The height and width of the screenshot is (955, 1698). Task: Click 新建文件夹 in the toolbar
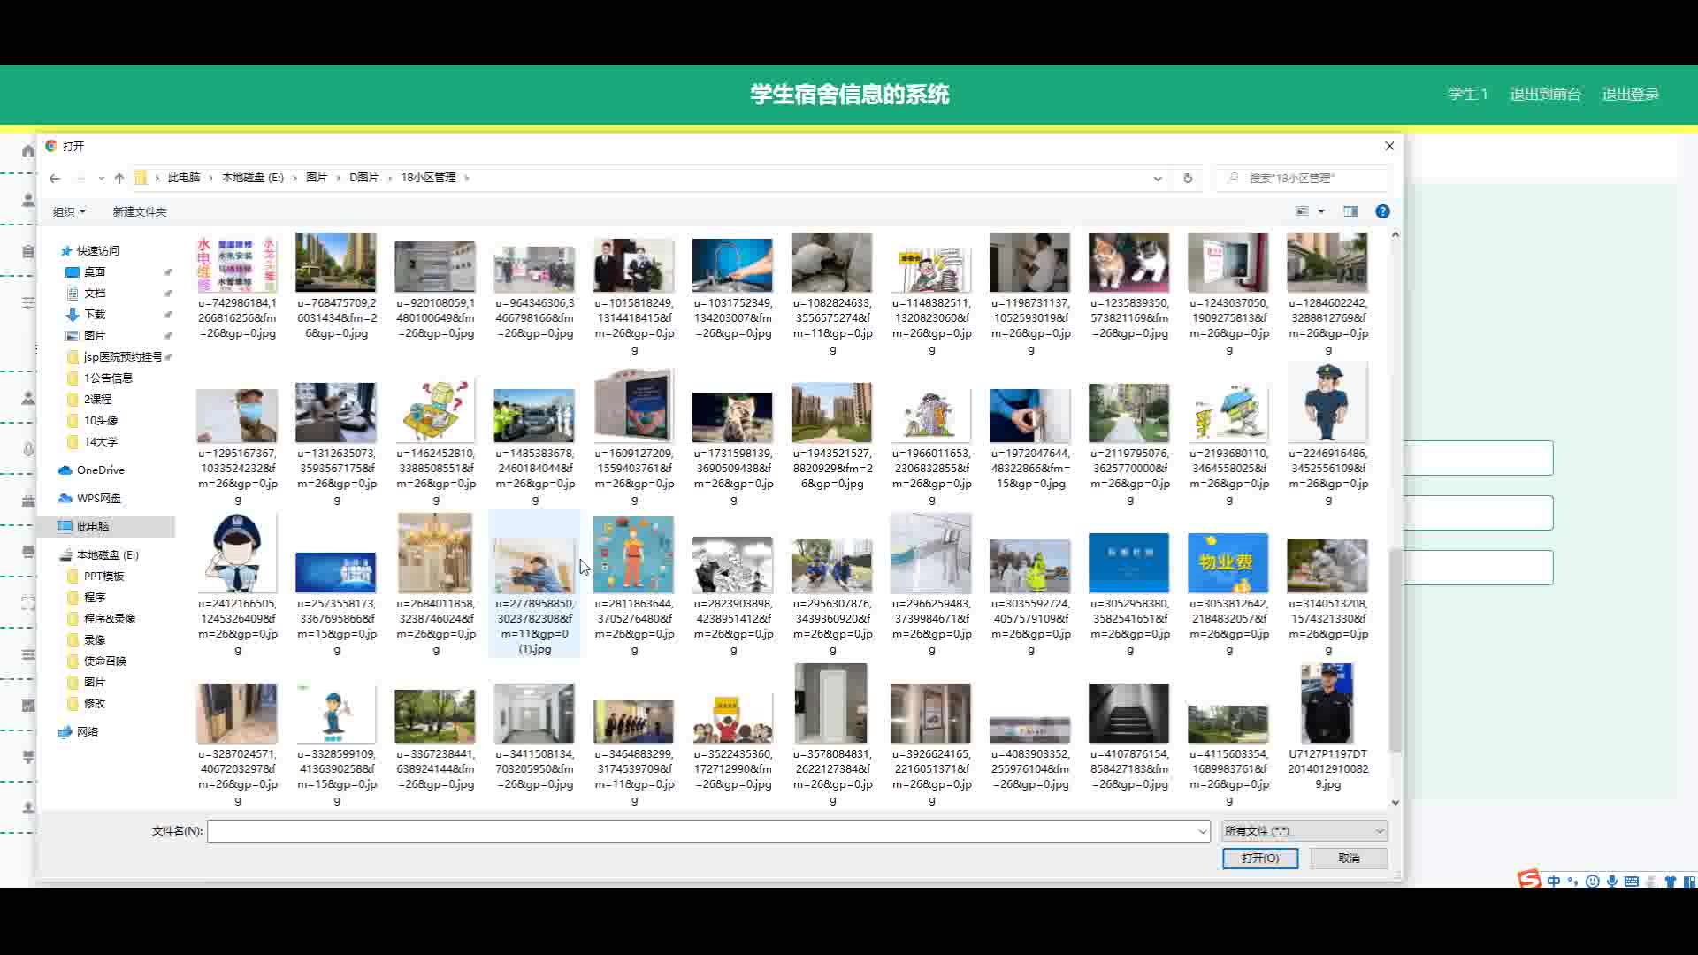(x=139, y=212)
